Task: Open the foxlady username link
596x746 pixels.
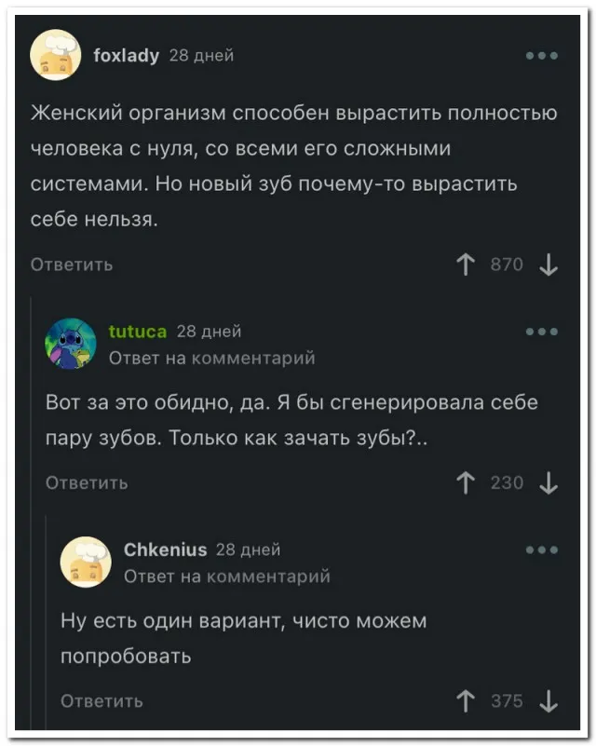Action: pyautogui.click(x=127, y=56)
